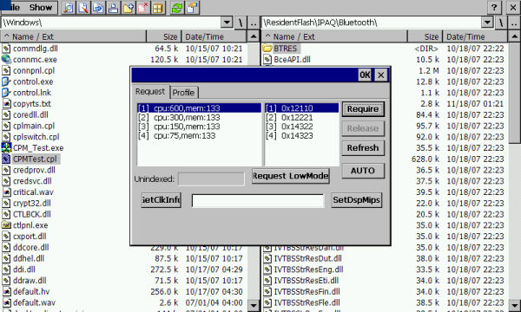Switch to the Profile tab
Image resolution: width=521 pixels, height=312 pixels.
click(184, 93)
